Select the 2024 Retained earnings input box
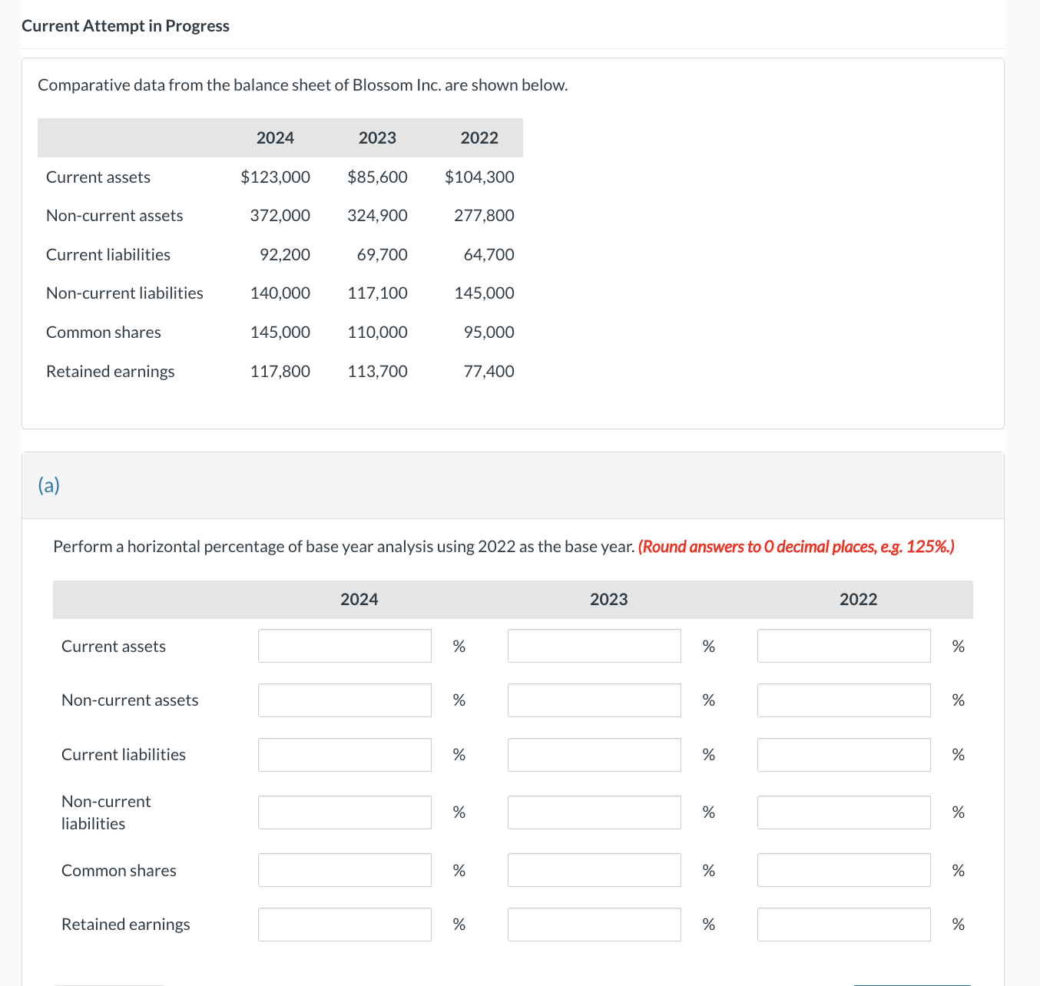 [x=344, y=924]
